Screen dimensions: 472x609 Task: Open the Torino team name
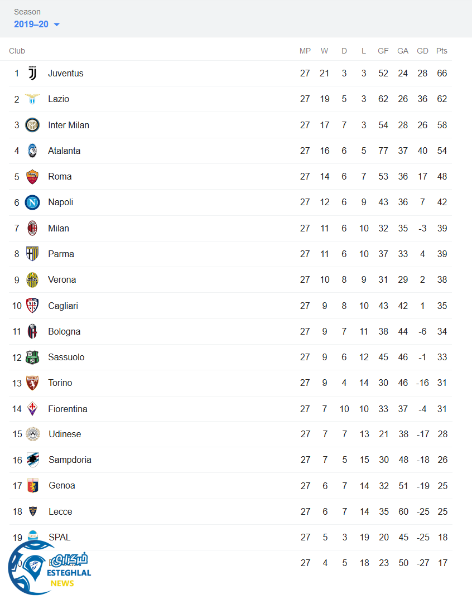[x=60, y=383]
